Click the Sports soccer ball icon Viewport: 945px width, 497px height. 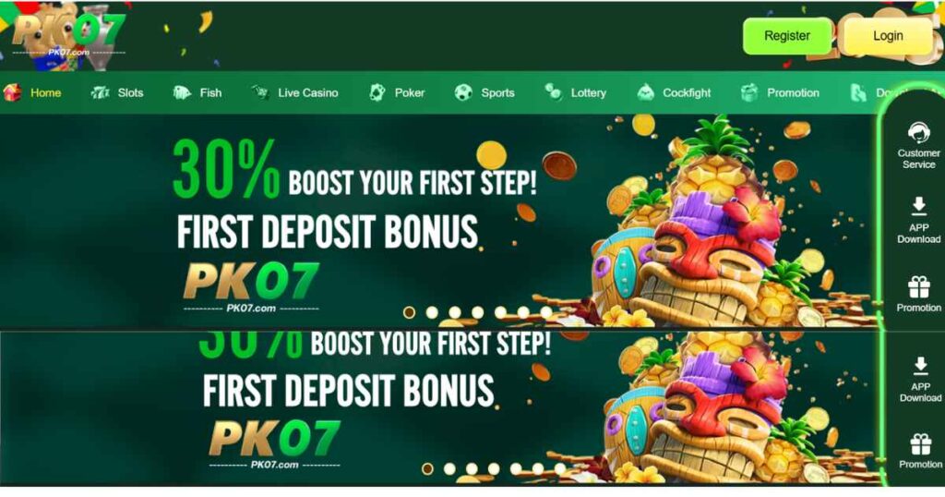coord(463,92)
